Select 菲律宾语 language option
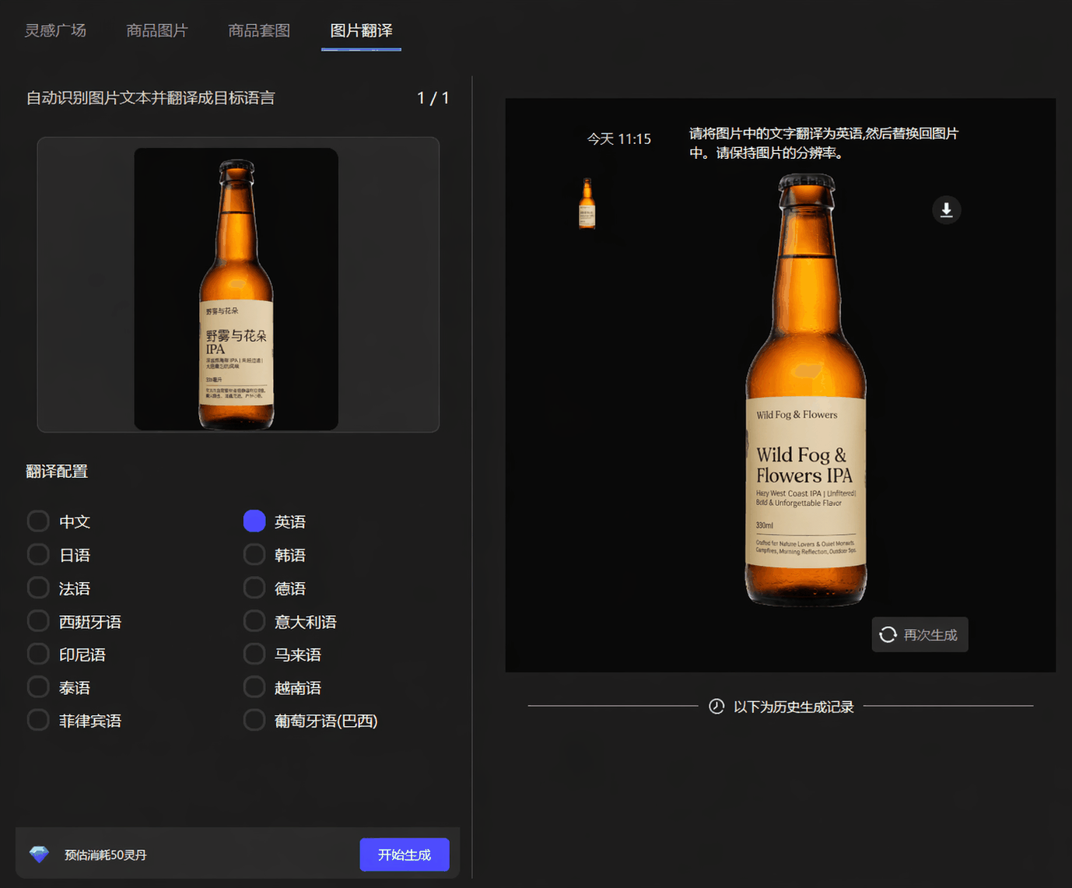1072x888 pixels. (38, 720)
